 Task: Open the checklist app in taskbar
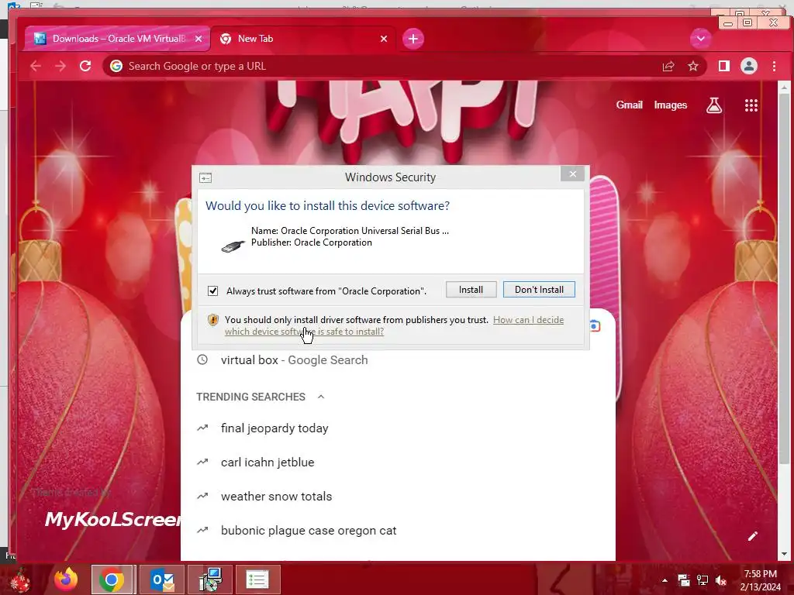click(x=257, y=580)
